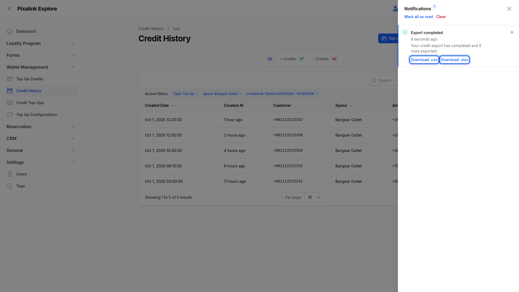This screenshot has height=292, width=519.
Task: Click Mark all as read link
Action: coord(418,17)
